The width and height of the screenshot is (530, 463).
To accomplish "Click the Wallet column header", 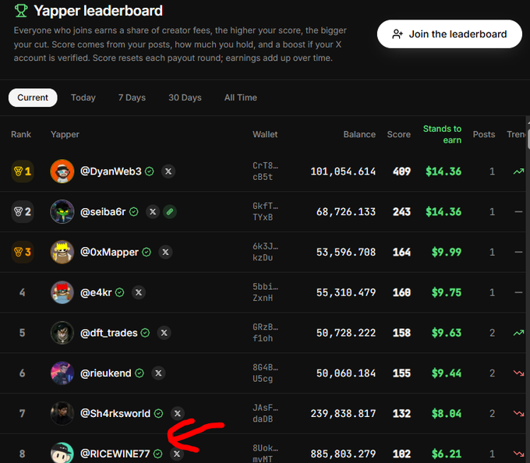I will pyautogui.click(x=265, y=135).
